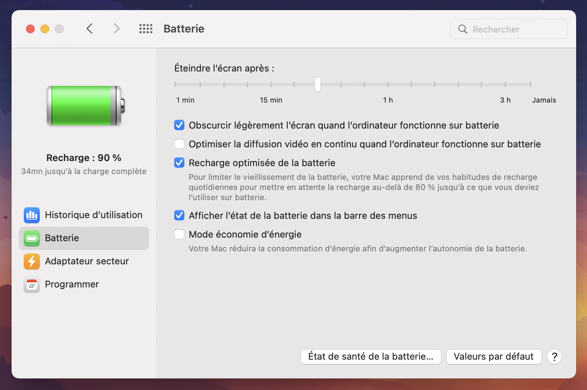
Task: Click Valeurs par défaut button
Action: click(494, 357)
